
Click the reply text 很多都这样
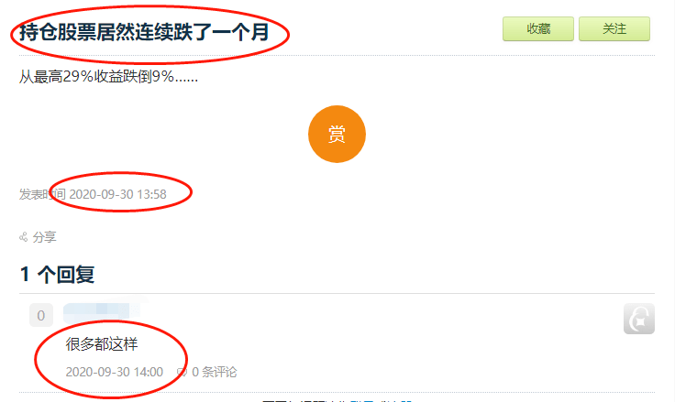pos(102,344)
